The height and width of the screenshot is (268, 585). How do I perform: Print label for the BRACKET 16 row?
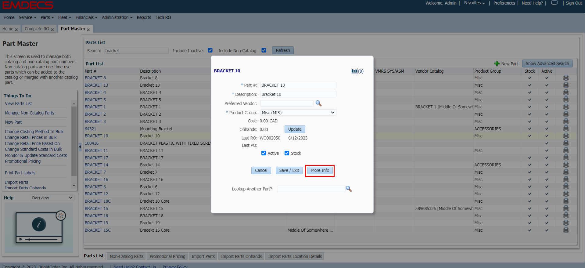click(x=566, y=179)
